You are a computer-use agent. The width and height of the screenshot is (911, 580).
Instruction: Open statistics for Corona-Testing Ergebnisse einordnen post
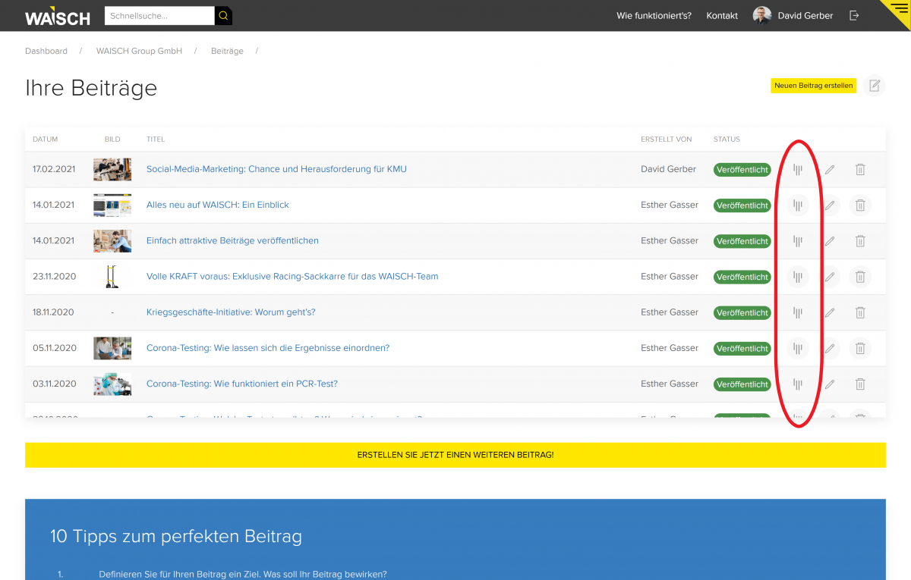click(x=798, y=348)
